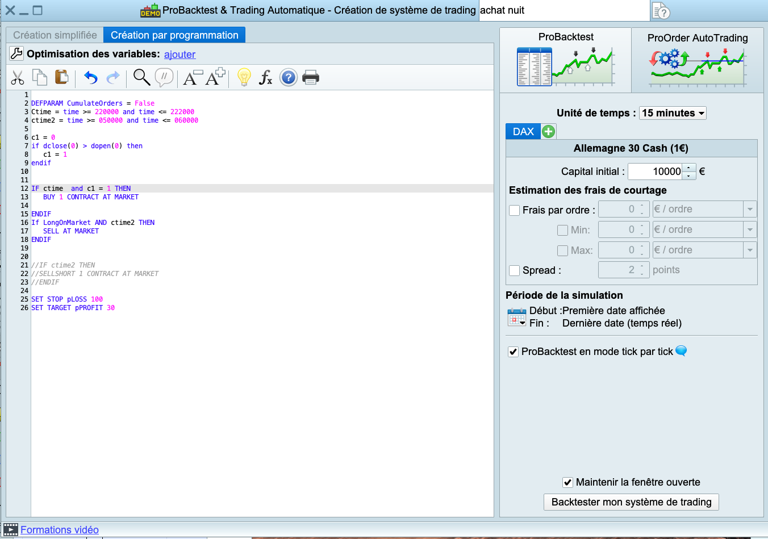Image resolution: width=768 pixels, height=539 pixels.
Task: Click Backtester mon système de trading button
Action: pyautogui.click(x=632, y=502)
